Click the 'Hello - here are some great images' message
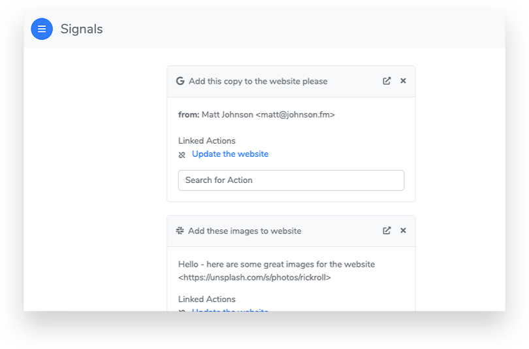 [x=276, y=265]
